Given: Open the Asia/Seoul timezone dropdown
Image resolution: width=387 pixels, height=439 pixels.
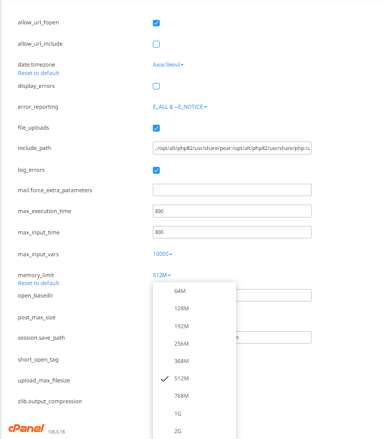Looking at the screenshot, I should click(x=168, y=65).
